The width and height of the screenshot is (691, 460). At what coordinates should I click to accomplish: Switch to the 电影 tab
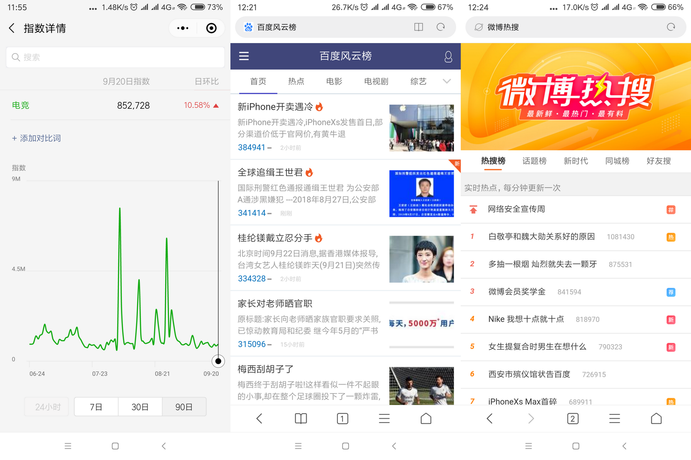(334, 81)
